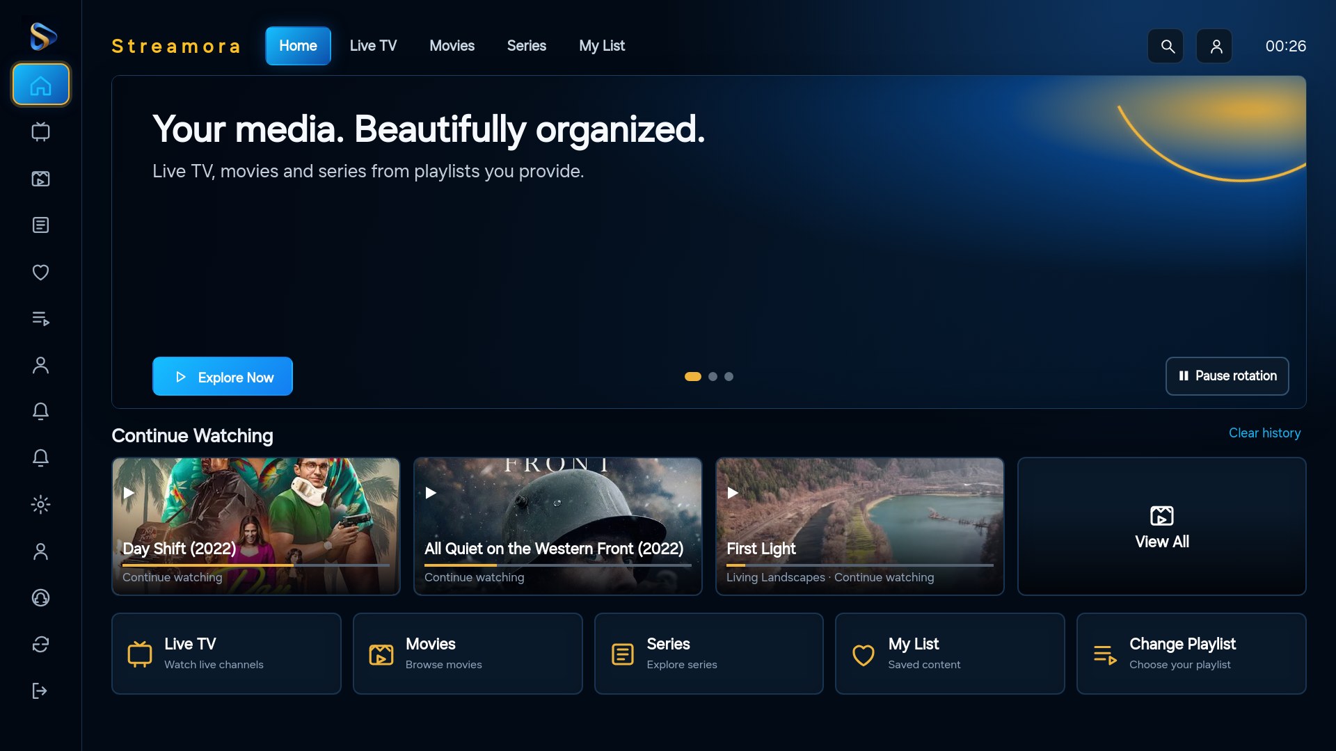The image size is (1336, 751).
Task: Open All Quiet on the Western Front thumbnail
Action: tap(558, 526)
